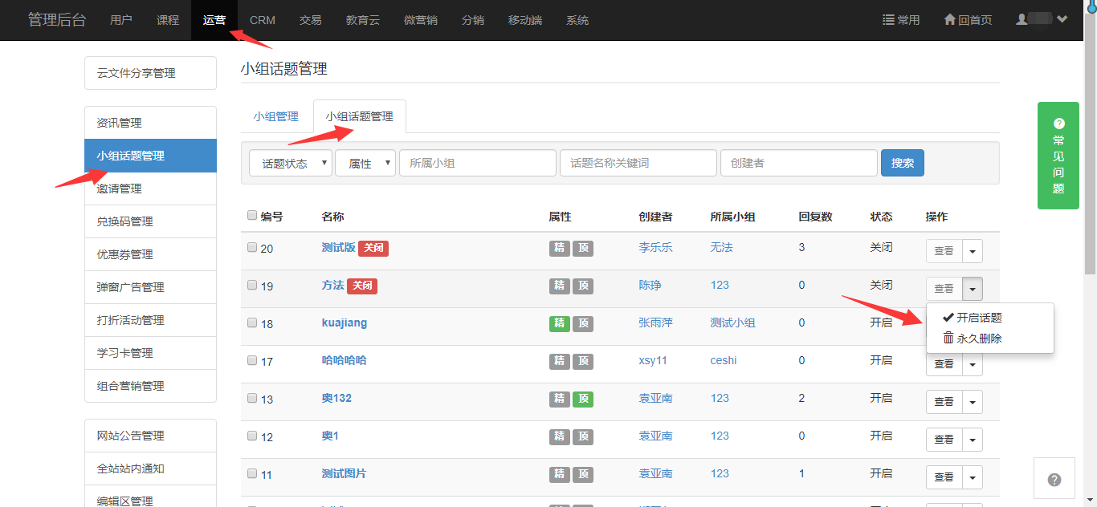1097x507 pixels.
Task: Open the 常用 list icon menu
Action: click(x=888, y=19)
